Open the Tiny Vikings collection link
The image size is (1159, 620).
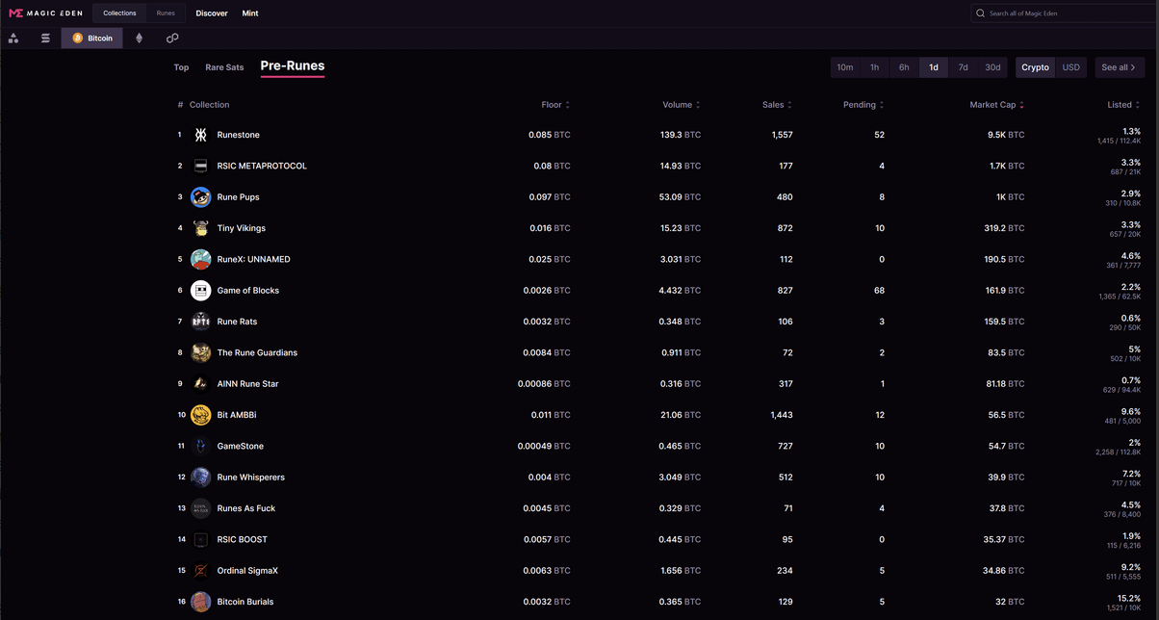point(241,228)
